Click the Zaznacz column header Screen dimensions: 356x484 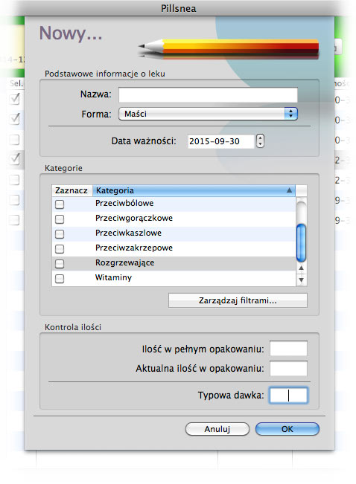click(72, 190)
